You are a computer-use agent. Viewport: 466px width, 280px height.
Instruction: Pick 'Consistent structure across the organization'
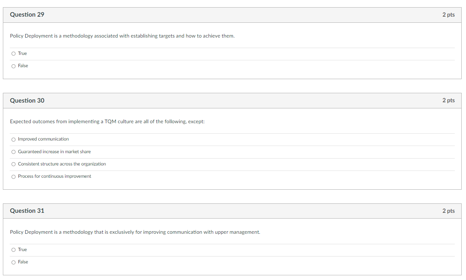tap(13, 164)
